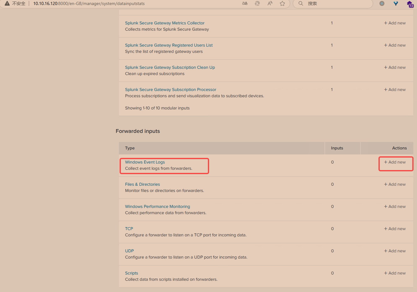Viewport: 417px width, 292px height.
Task: Click 'Collects metrics for Splunk Secure Gateway' description
Action: coord(167,29)
